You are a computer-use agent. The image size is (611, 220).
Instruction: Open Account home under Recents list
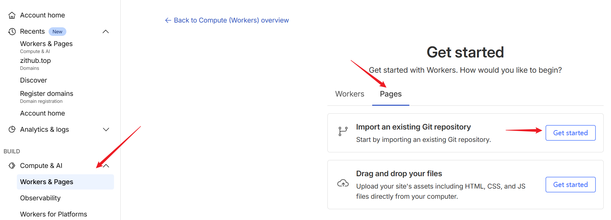click(x=42, y=113)
